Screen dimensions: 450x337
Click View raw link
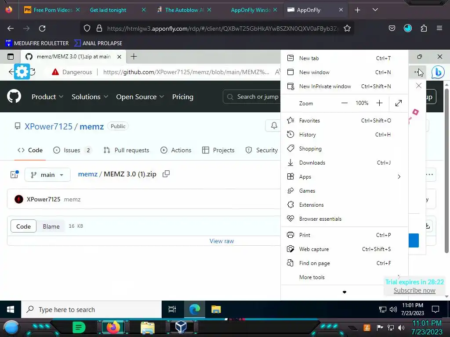(221, 241)
